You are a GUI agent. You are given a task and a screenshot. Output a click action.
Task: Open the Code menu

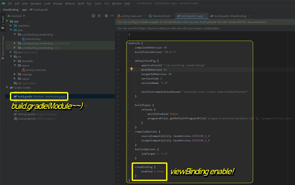(47, 3)
